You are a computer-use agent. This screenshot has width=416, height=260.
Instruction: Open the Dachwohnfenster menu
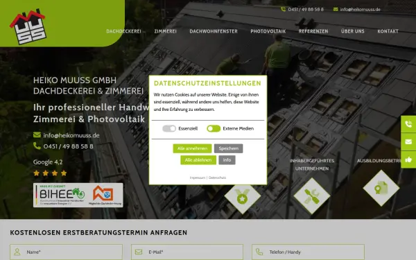214,31
